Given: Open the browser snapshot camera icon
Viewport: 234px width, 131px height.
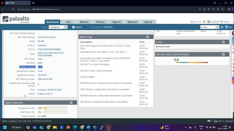Looking at the screenshot, I should coord(204,9).
